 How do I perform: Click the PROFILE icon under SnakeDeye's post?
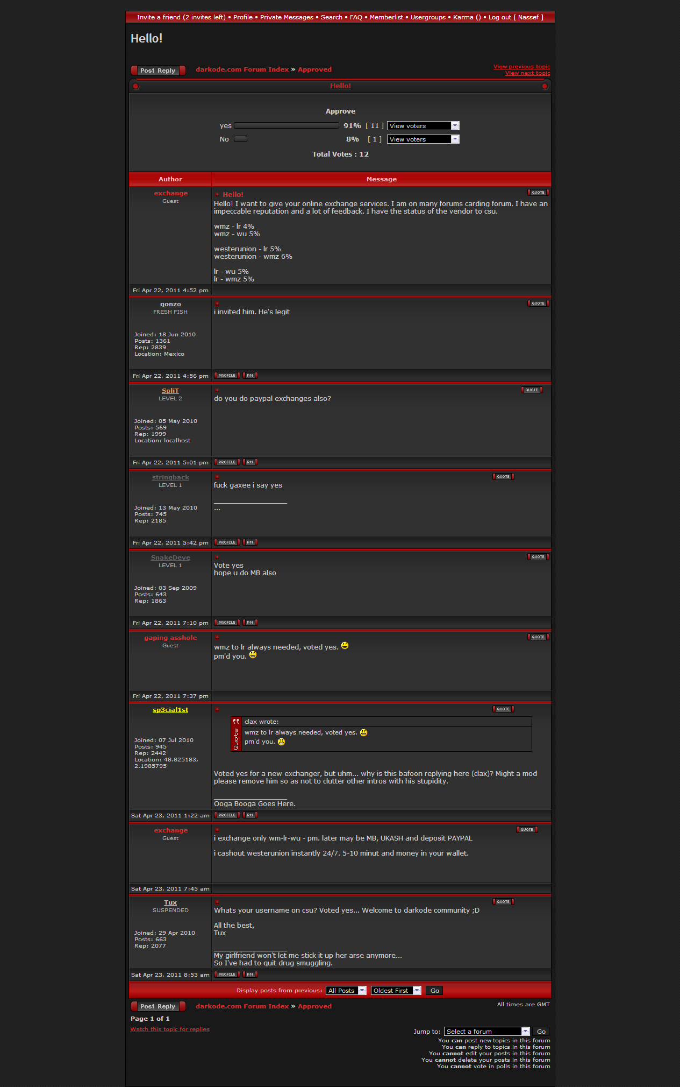pyautogui.click(x=227, y=623)
